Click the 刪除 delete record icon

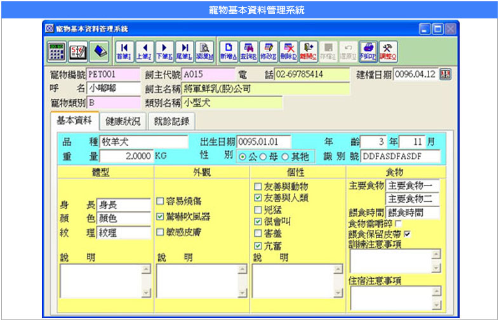(x=288, y=50)
